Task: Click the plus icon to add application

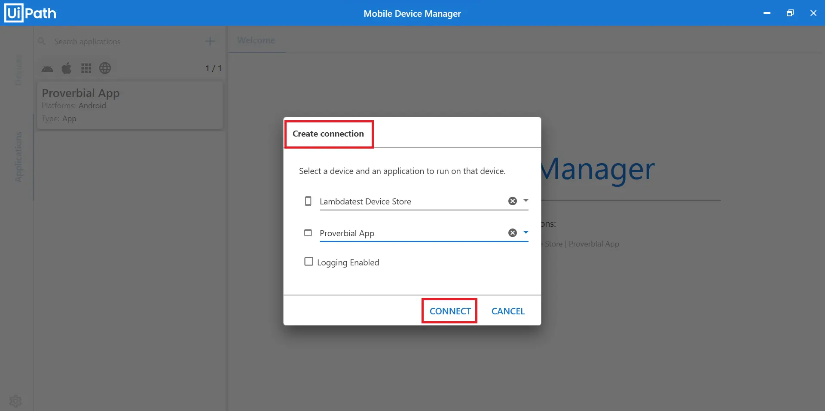Action: coord(210,41)
